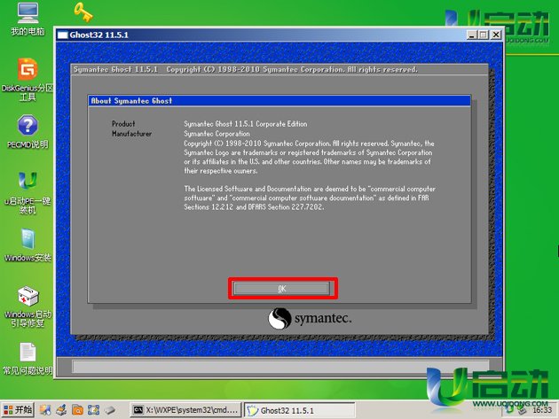Screen dimensions: 559x419
Task: Click first quick-launch icon beside 开始
Action: [x=45, y=410]
